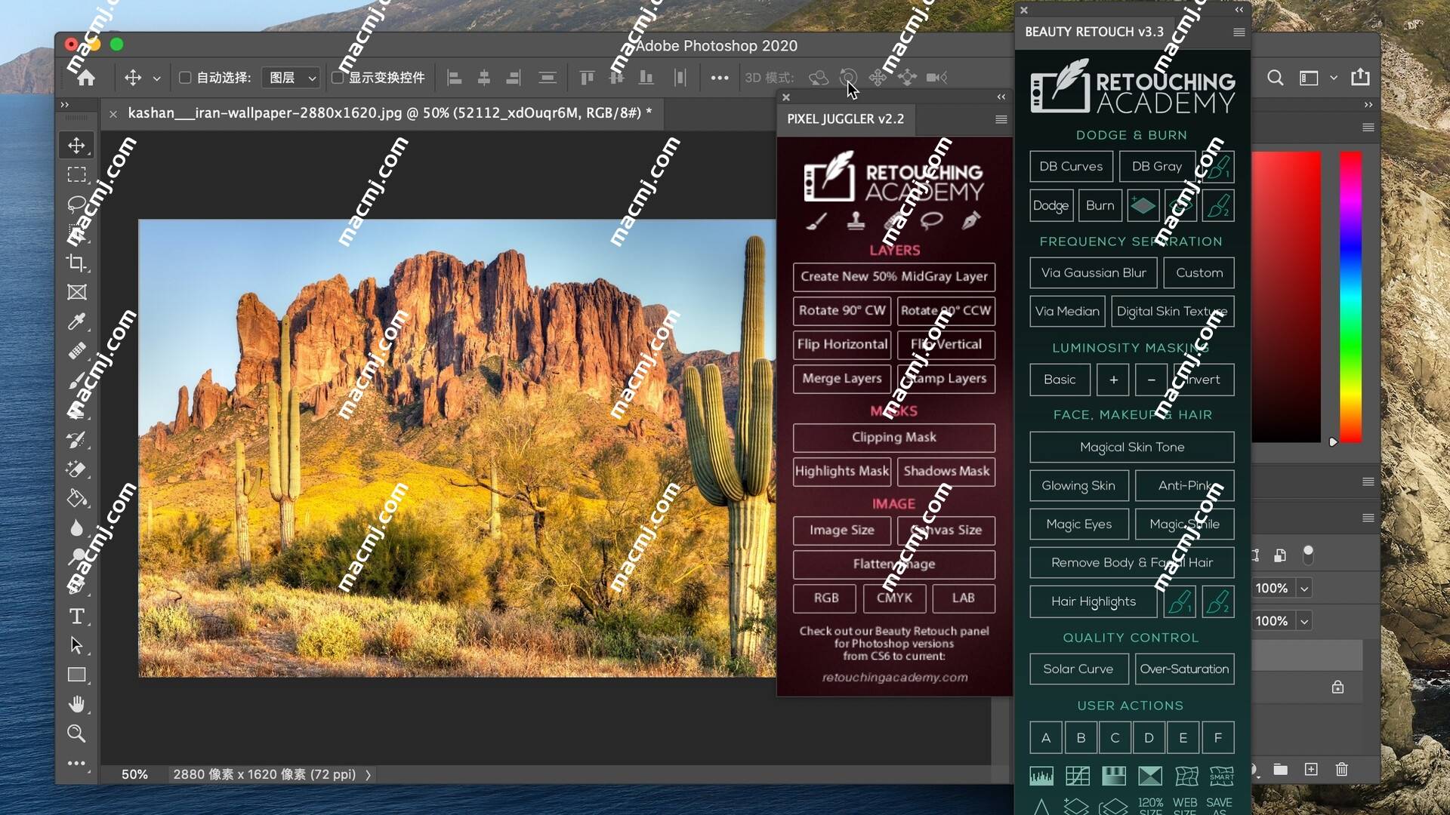The height and width of the screenshot is (815, 1450).
Task: Click Hair Highlights brush 1 icon
Action: [1179, 601]
